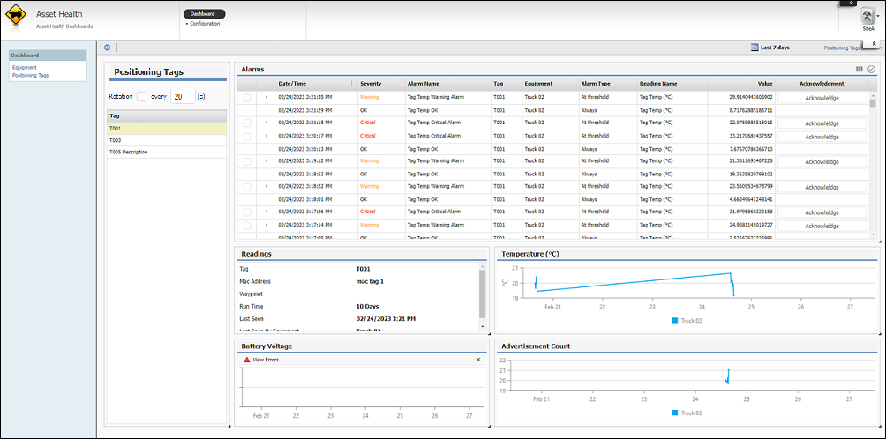The height and width of the screenshot is (439, 886).
Task: Select tag T001 in the tag list
Action: (x=167, y=128)
